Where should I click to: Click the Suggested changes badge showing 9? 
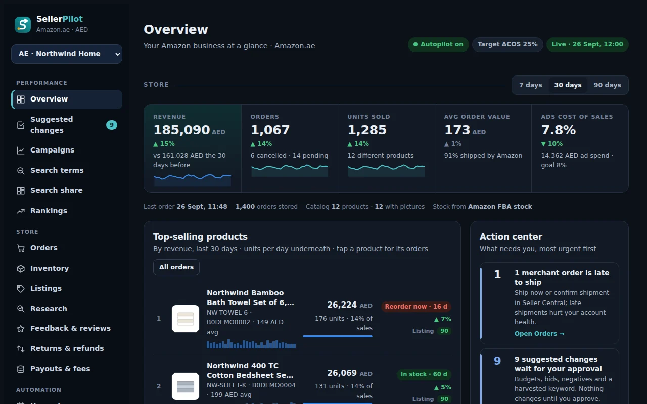(112, 125)
